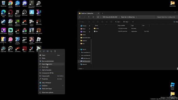This screenshot has height=100, width=178.
Task: Choose Copy as path
Action: click(x=51, y=76)
